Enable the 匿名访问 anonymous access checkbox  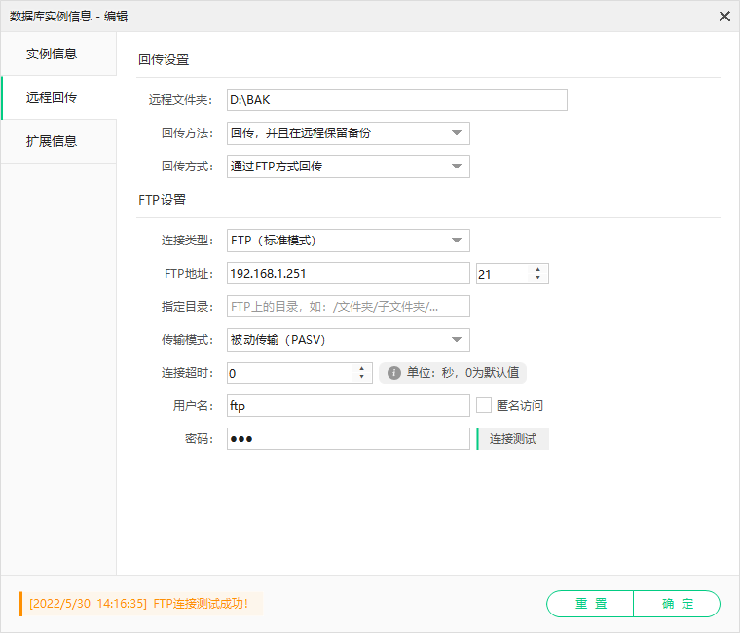click(484, 405)
